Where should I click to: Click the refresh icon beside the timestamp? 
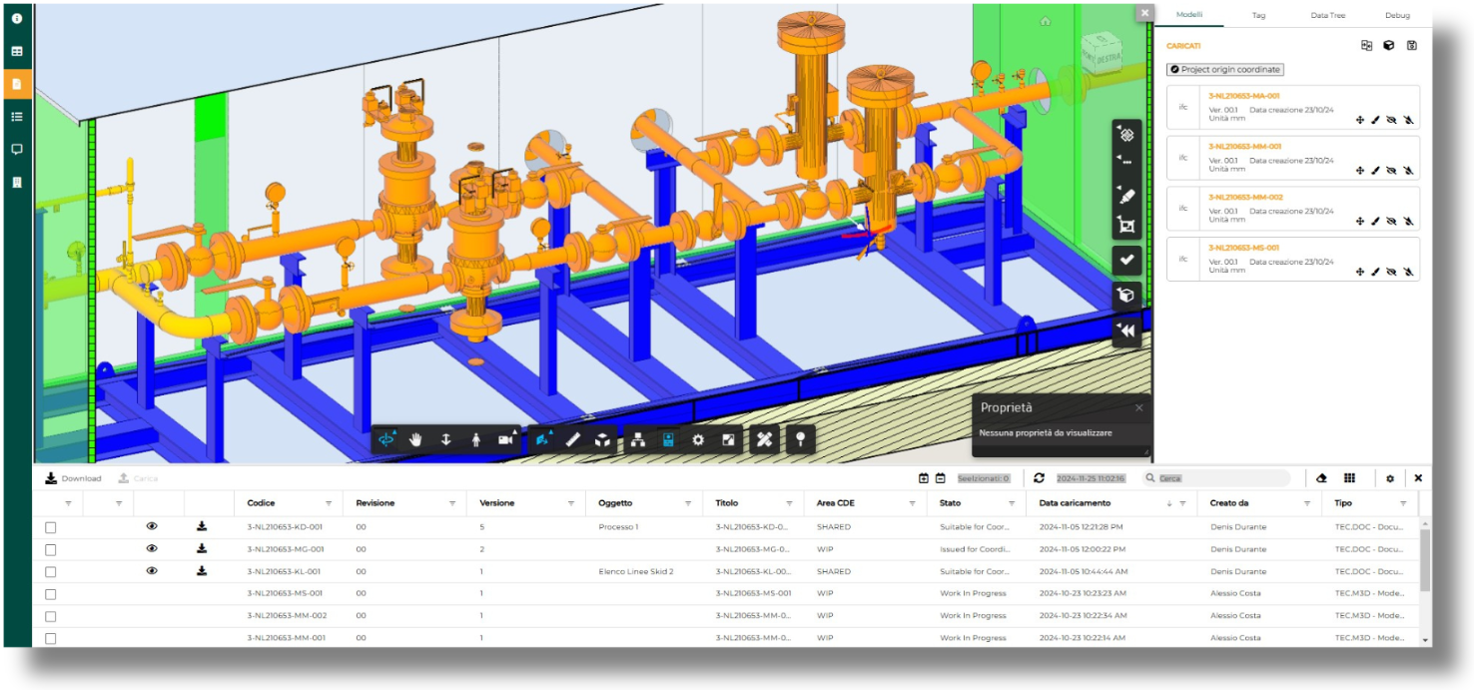tap(1040, 478)
